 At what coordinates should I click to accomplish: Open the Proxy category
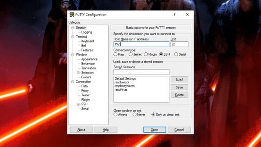pyautogui.click(x=85, y=91)
